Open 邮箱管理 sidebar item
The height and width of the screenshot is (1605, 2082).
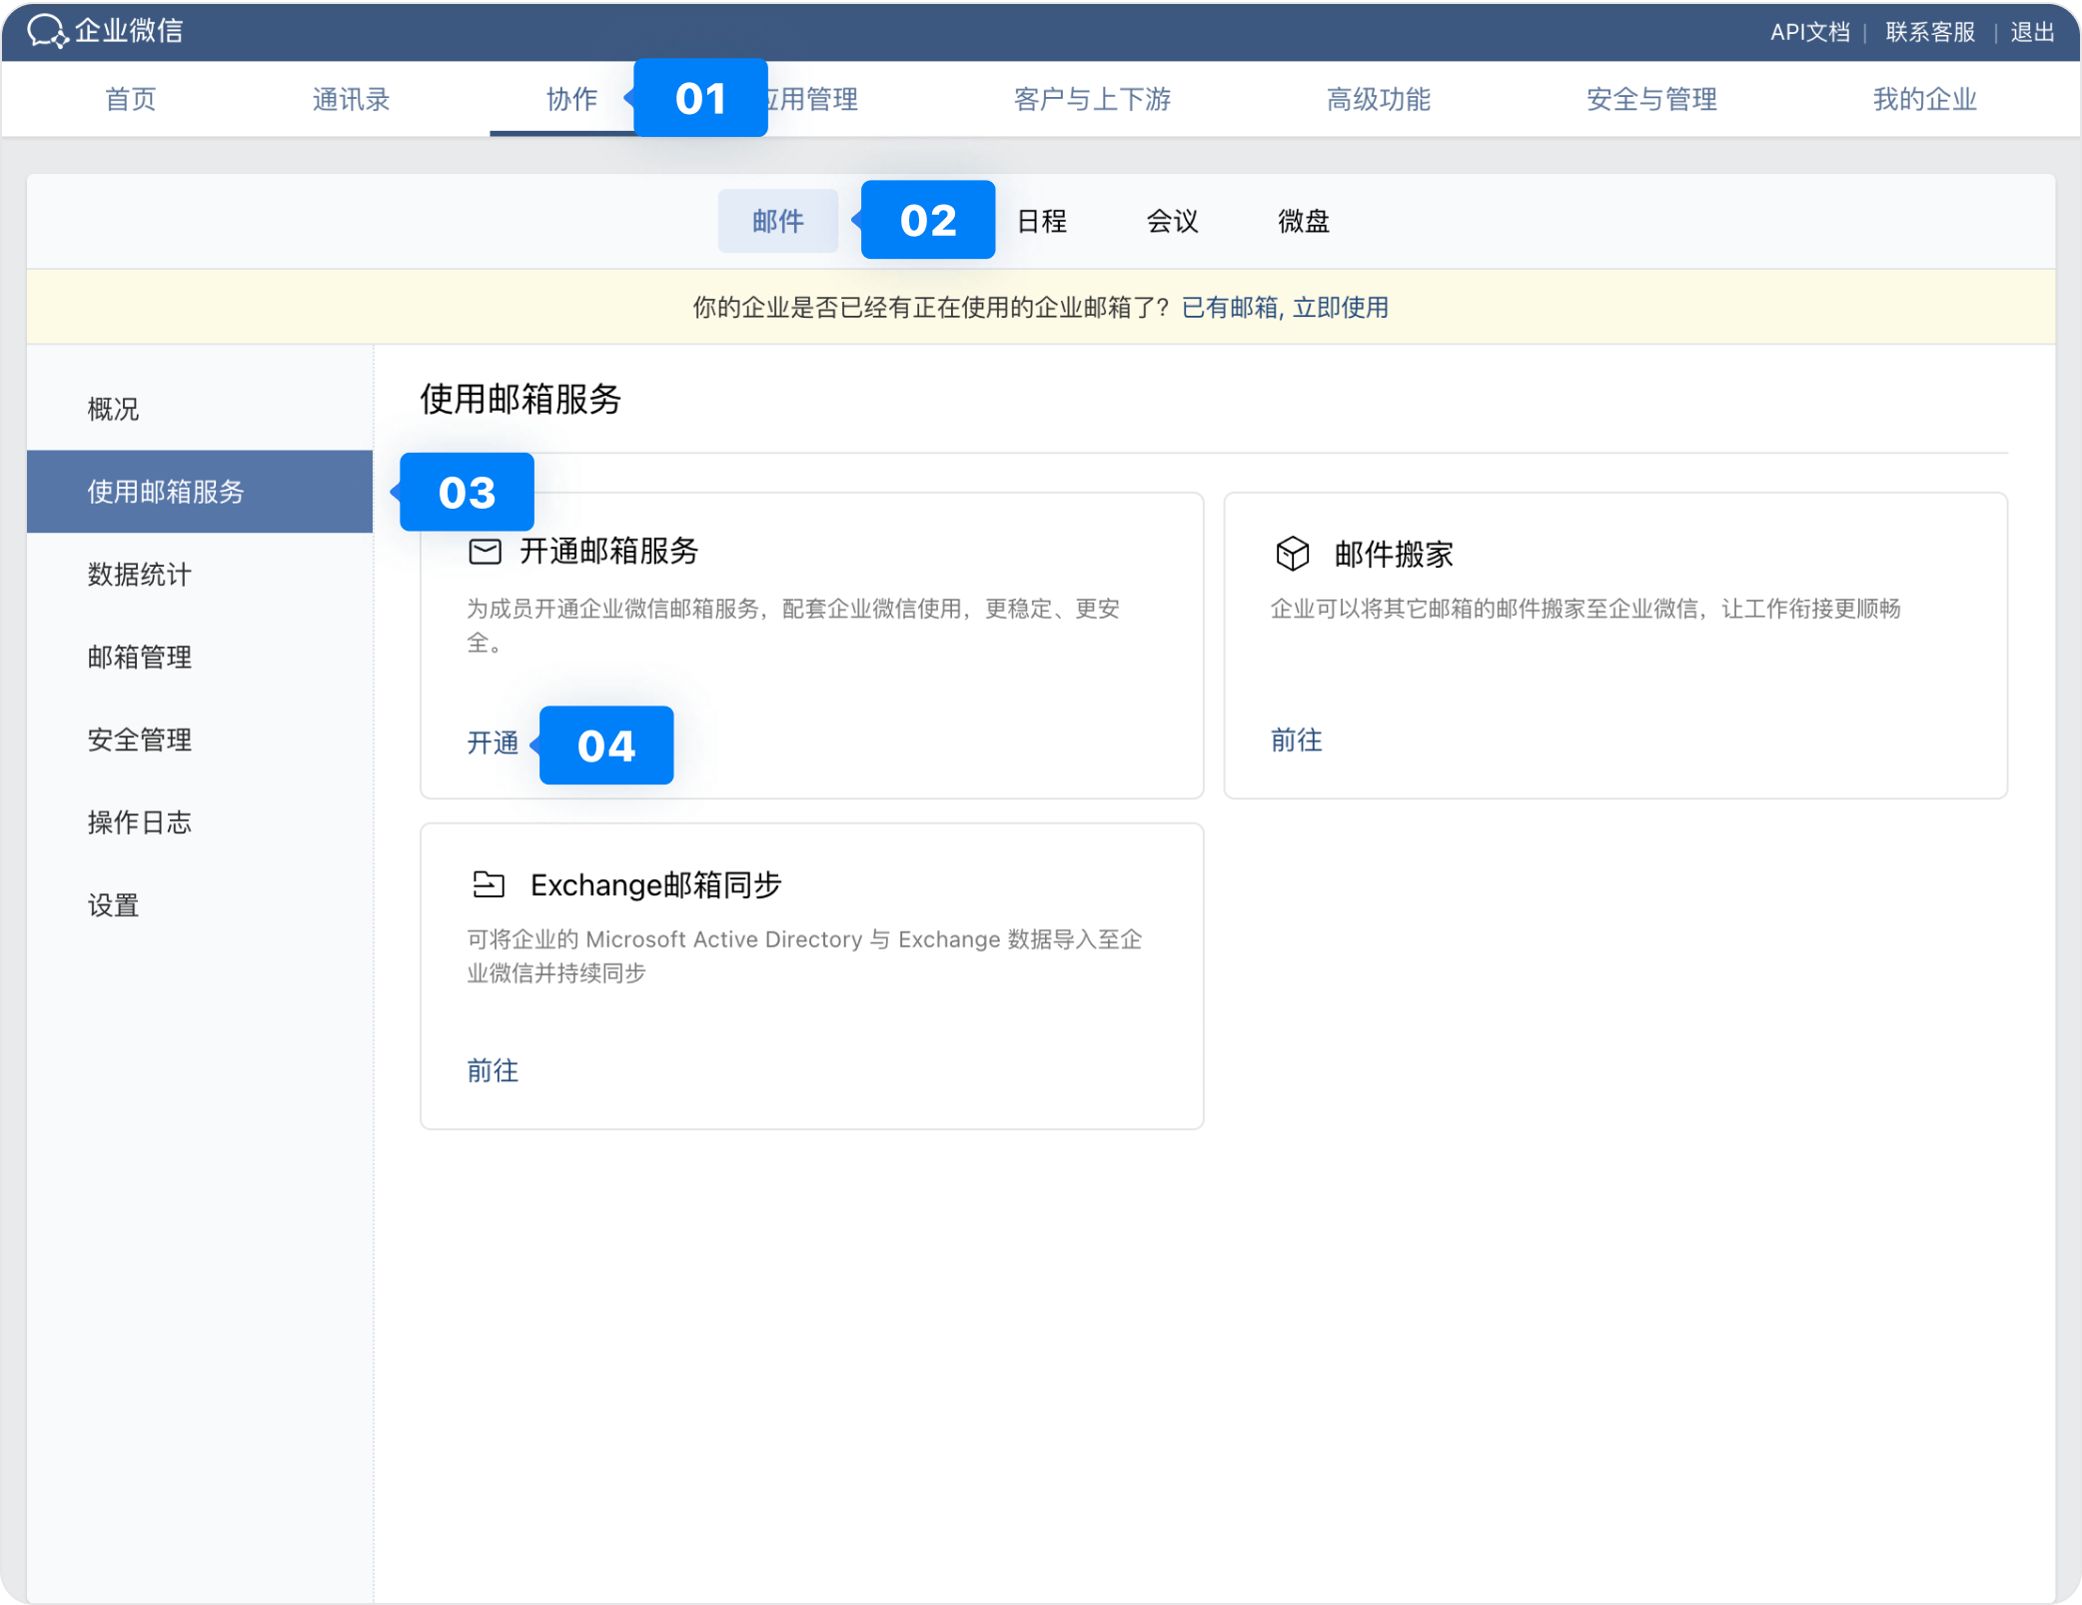139,658
